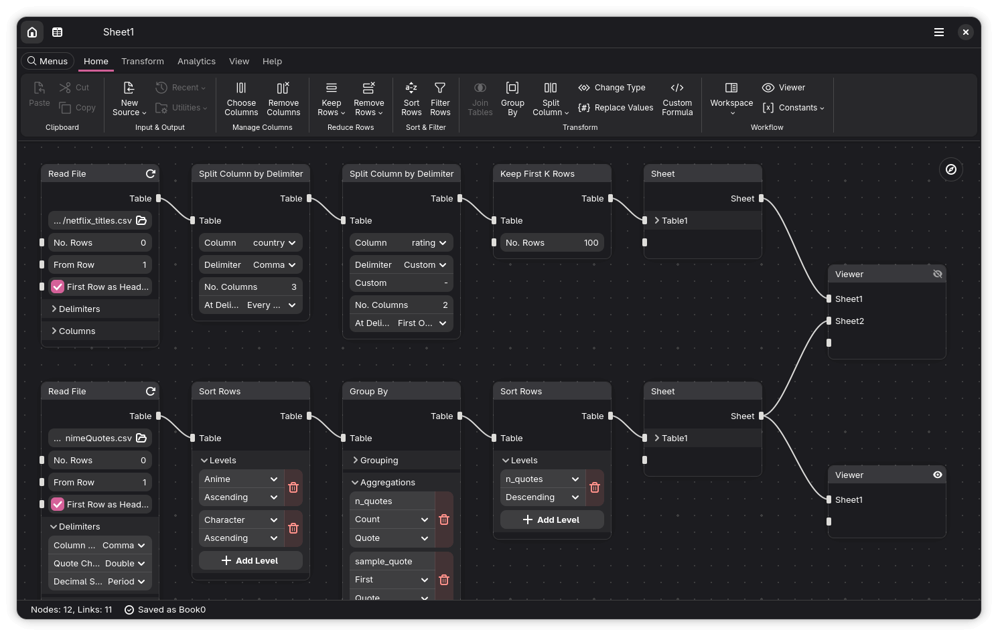Viewport: 998px width, 636px height.
Task: Open Remove Columns tool
Action: [x=283, y=98]
